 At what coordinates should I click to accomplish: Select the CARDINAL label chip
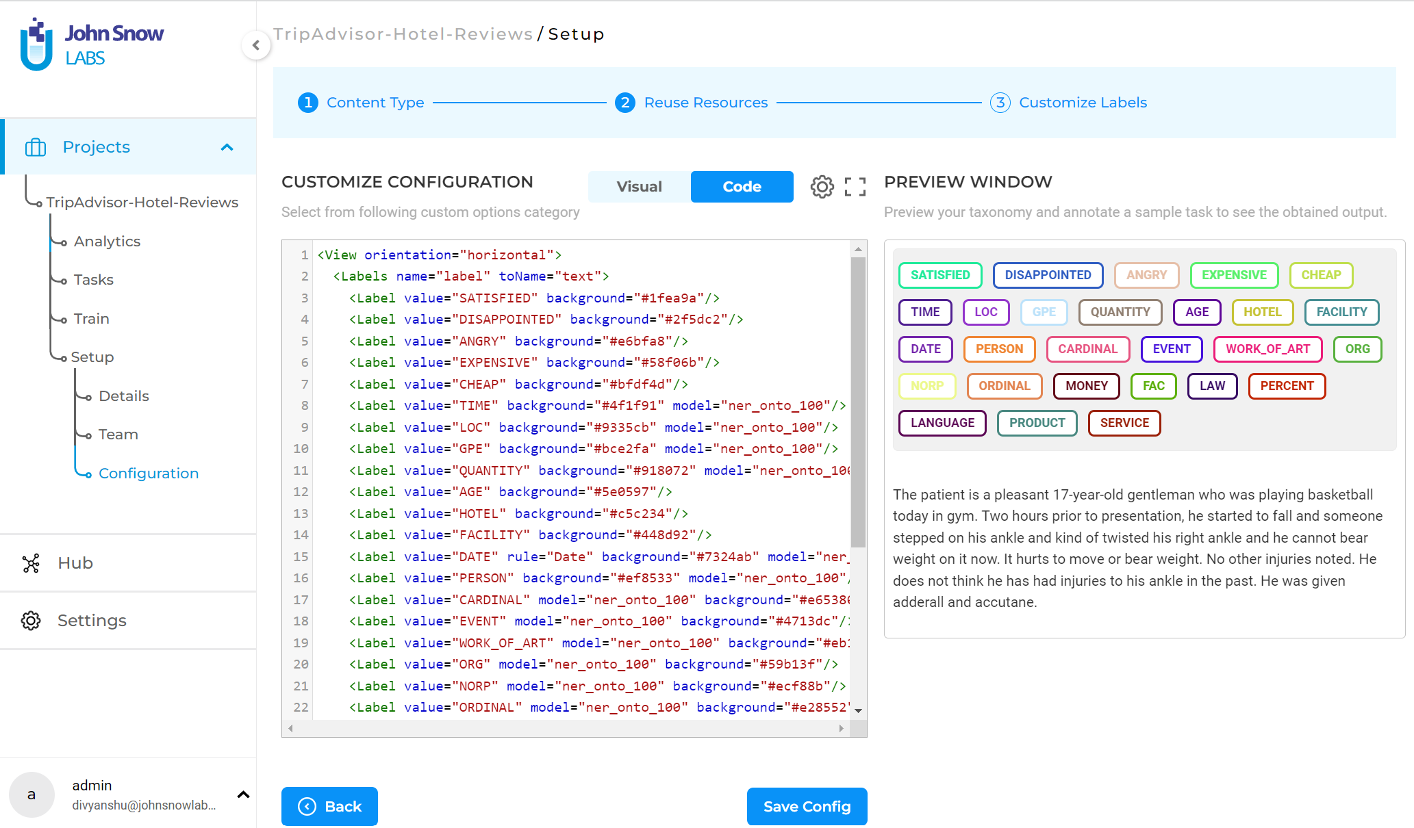(1087, 349)
